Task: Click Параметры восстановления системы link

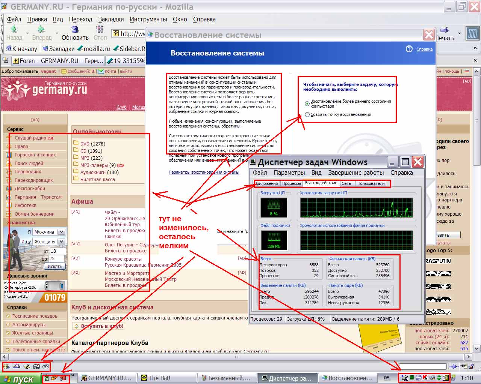Action: pos(204,172)
